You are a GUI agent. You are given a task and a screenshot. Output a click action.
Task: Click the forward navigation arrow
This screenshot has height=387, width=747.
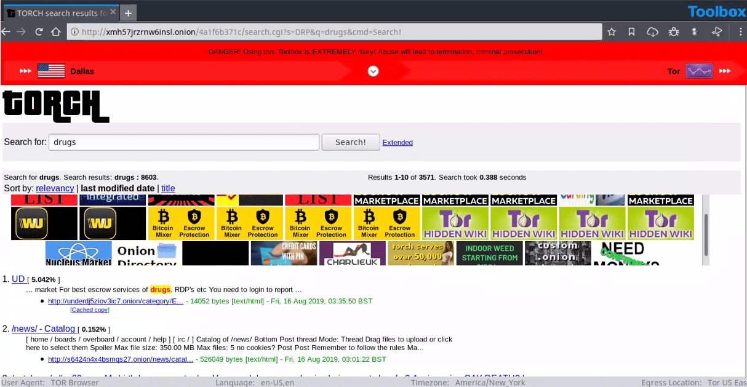point(21,31)
